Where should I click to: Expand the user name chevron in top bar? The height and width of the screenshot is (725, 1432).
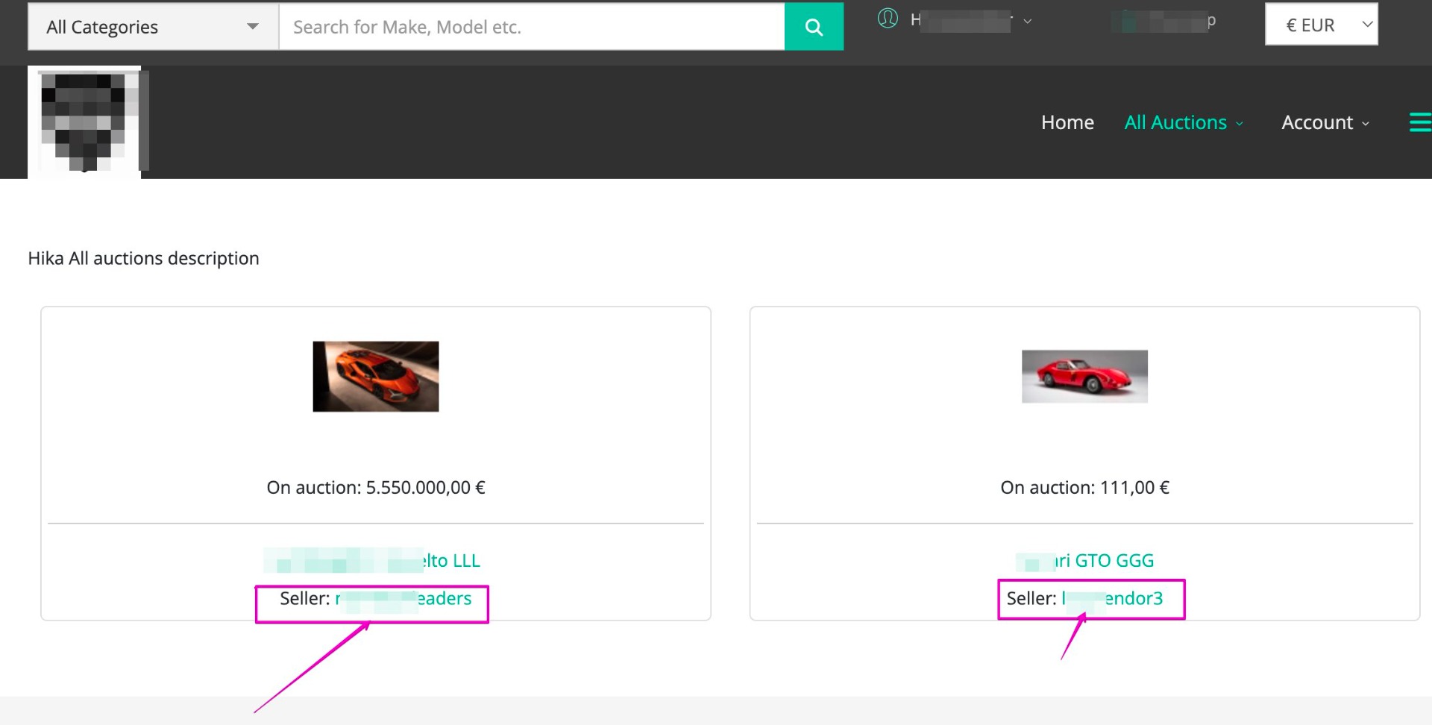coord(1027,21)
